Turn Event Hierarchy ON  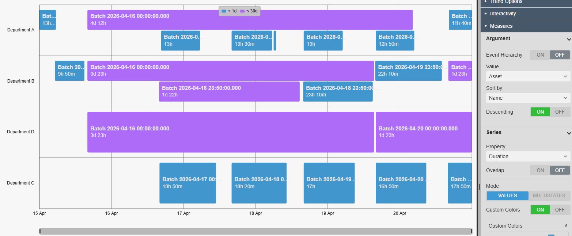(540, 55)
